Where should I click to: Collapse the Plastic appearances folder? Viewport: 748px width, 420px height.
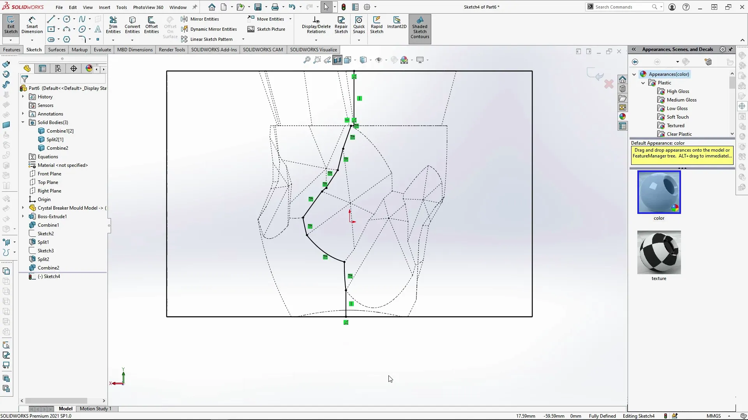point(643,83)
